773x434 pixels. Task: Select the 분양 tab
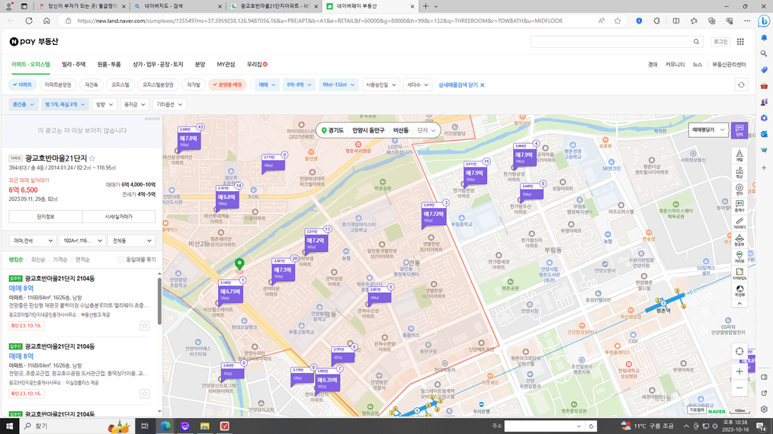point(200,65)
